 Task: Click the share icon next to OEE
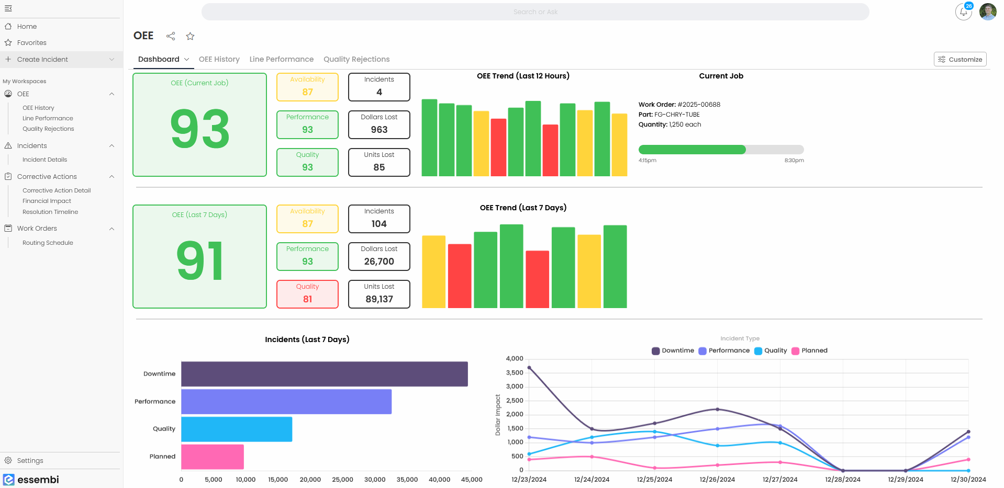pyautogui.click(x=171, y=36)
